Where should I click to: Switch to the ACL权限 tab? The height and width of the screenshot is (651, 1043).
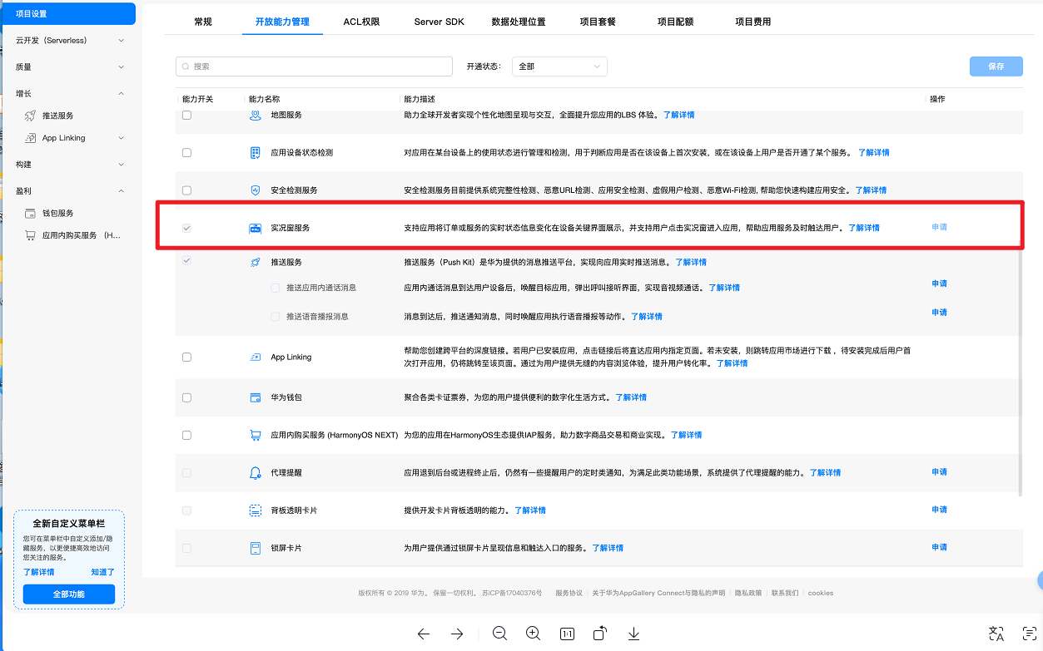[361, 22]
